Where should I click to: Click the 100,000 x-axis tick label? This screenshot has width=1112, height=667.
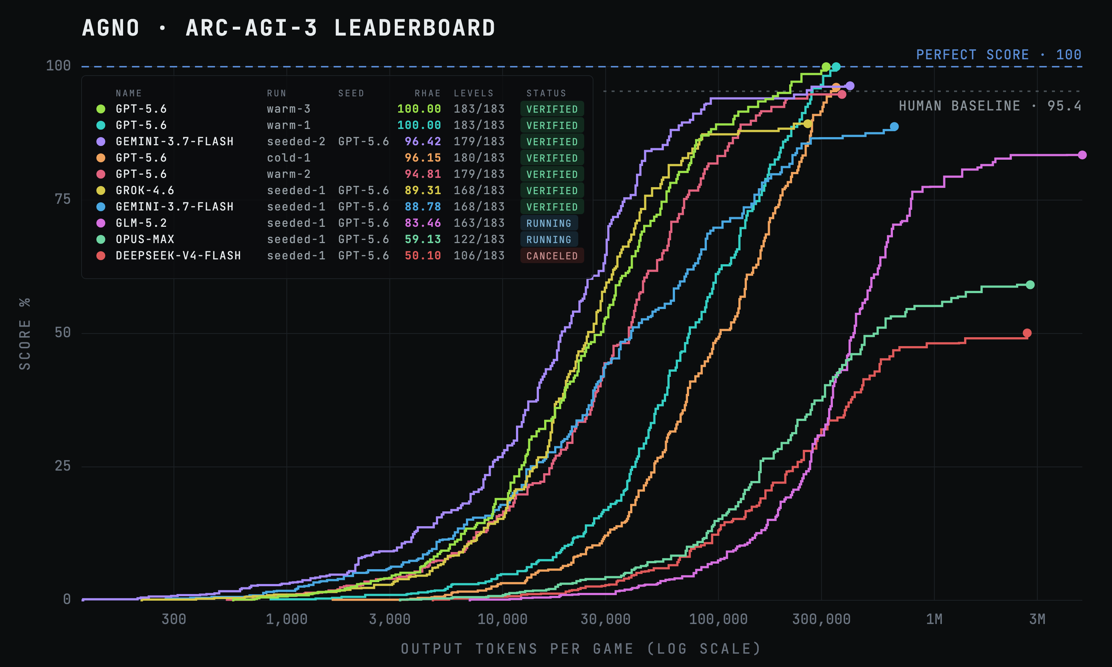coord(718,619)
